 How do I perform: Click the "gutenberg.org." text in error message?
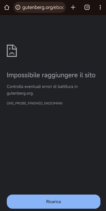coord(20,93)
